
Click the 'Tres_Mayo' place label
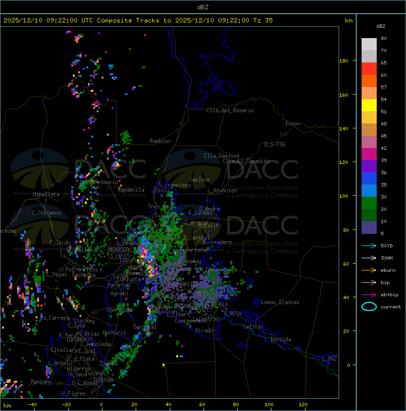coord(162,206)
